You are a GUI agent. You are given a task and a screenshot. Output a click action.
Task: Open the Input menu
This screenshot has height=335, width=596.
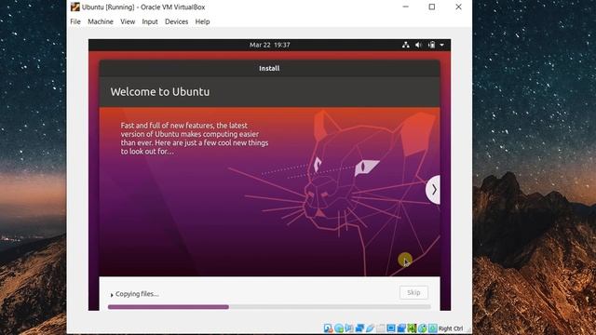150,21
